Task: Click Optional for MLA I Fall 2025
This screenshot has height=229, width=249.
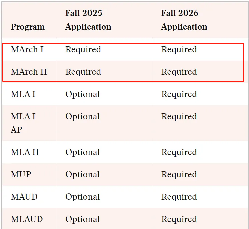Action: tap(83, 94)
